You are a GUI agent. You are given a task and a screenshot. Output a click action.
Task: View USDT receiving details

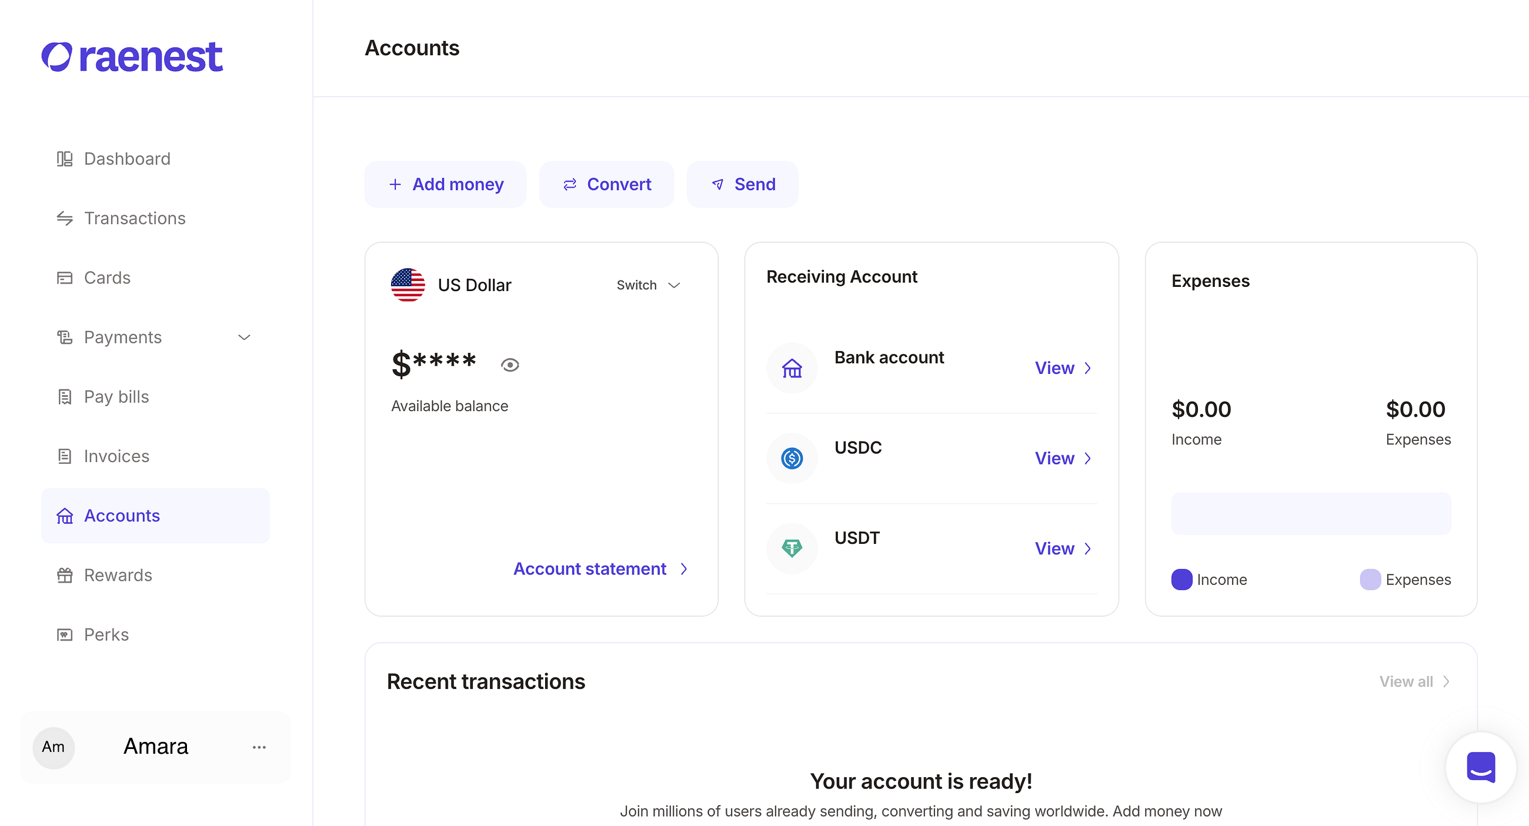tap(1063, 549)
